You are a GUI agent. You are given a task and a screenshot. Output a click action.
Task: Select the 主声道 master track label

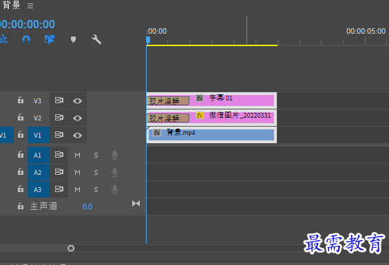pos(43,206)
